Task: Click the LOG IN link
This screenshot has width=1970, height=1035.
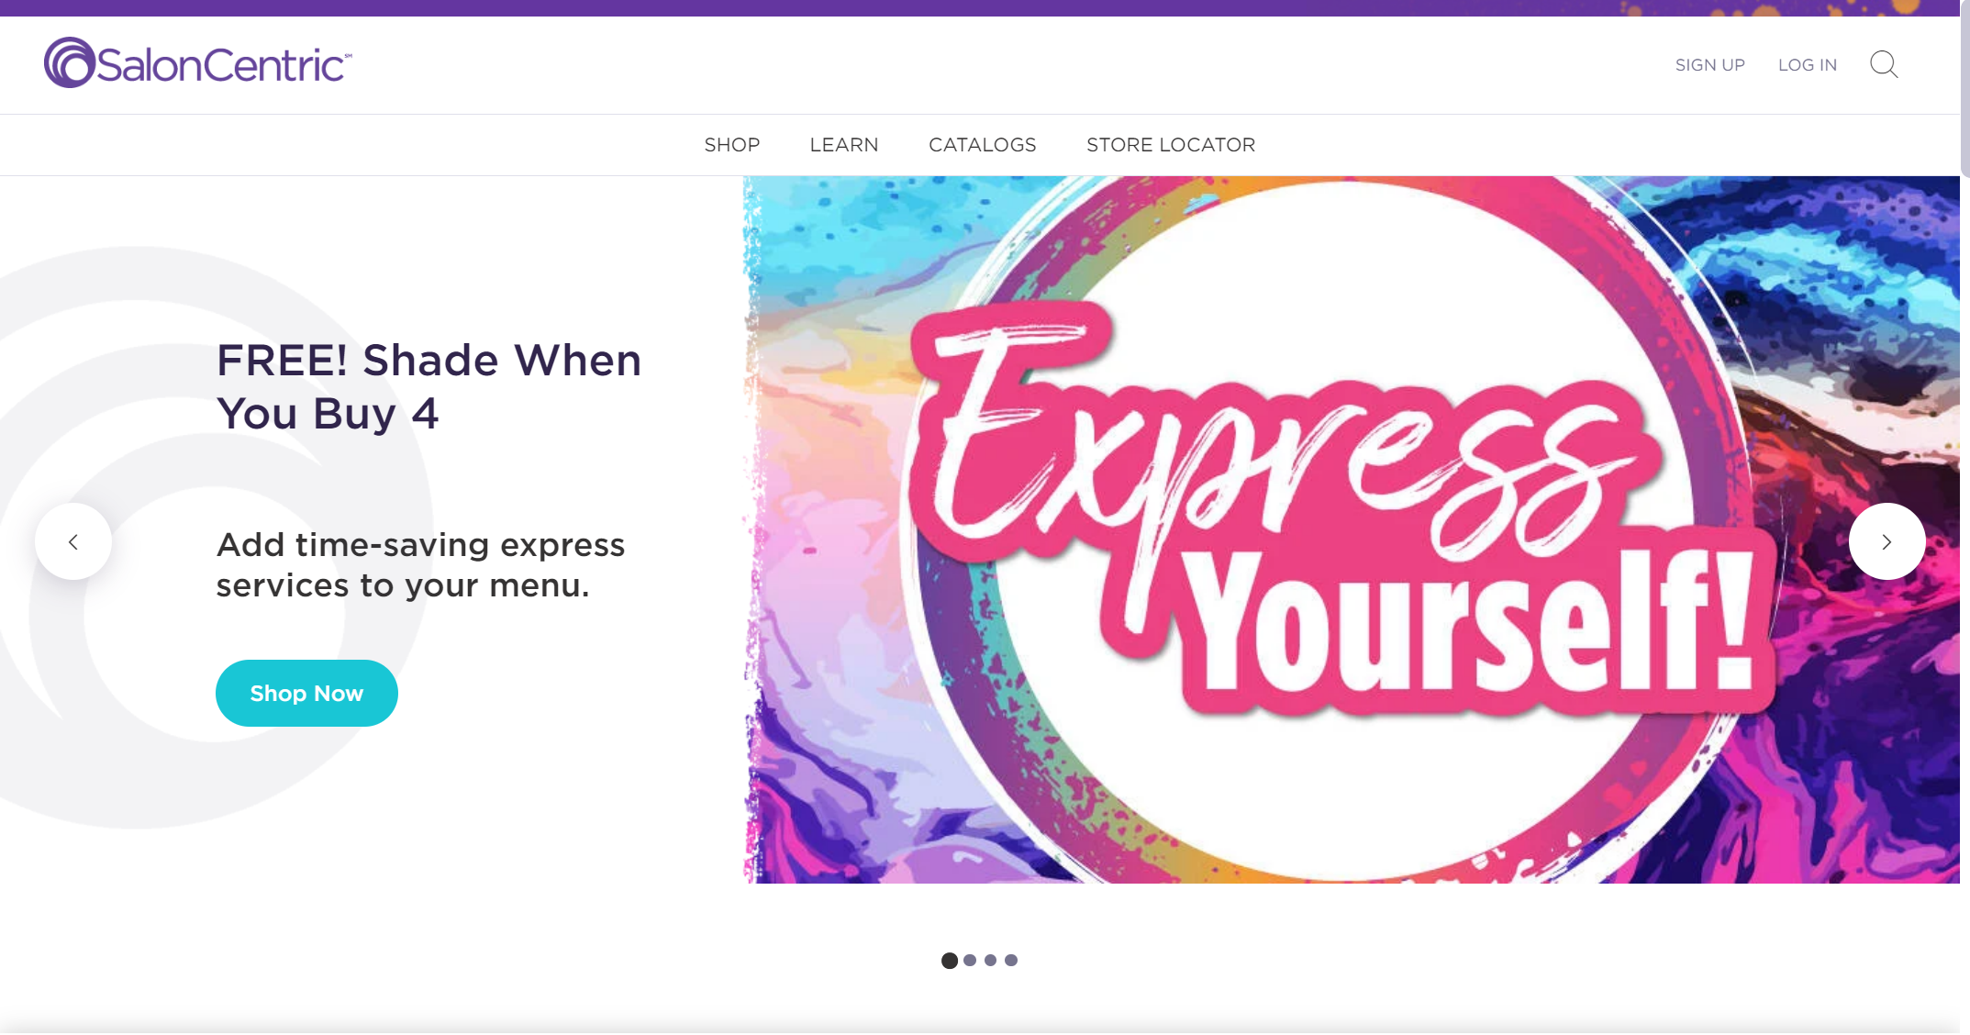Action: point(1808,65)
